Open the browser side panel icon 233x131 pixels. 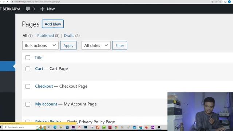[225, 1]
